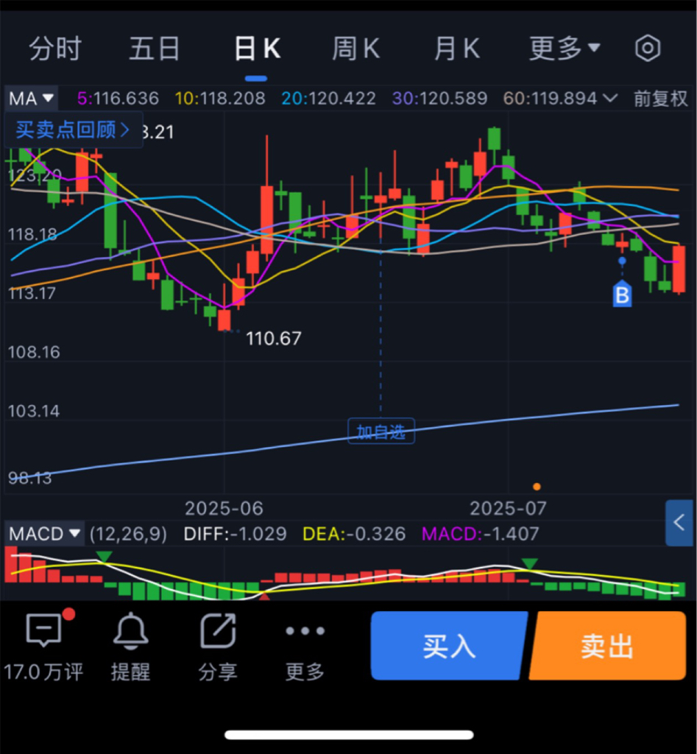Image resolution: width=697 pixels, height=754 pixels.
Task: Open the MACD indicator dropdown
Action: (44, 533)
